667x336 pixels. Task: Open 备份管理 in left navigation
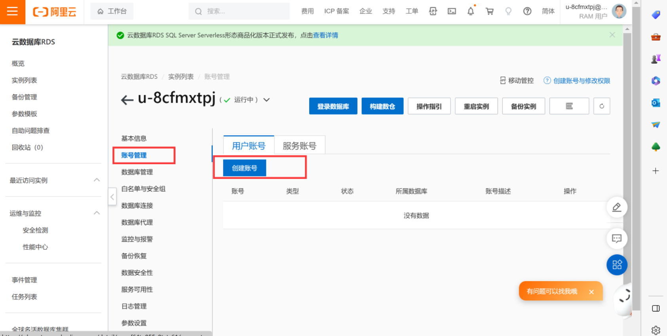[x=24, y=97]
